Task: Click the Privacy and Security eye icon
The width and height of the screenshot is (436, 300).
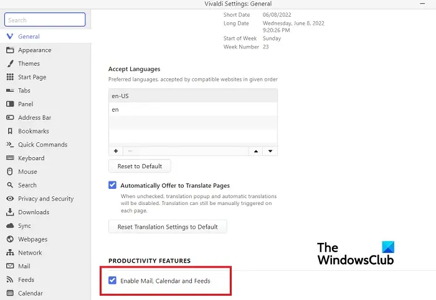Action: [10, 199]
